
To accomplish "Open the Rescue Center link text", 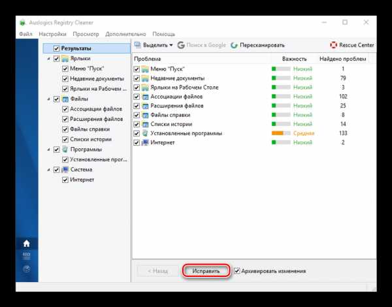I will [x=357, y=45].
